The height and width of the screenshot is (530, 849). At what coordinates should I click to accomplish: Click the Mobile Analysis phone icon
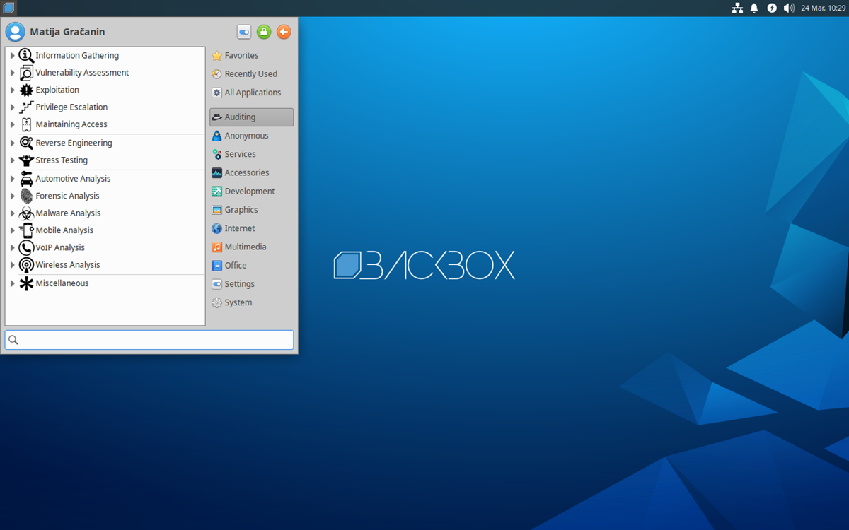click(26, 230)
